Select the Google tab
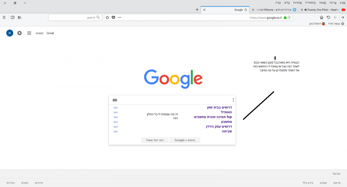This screenshot has height=187, width=347. tap(225, 10)
